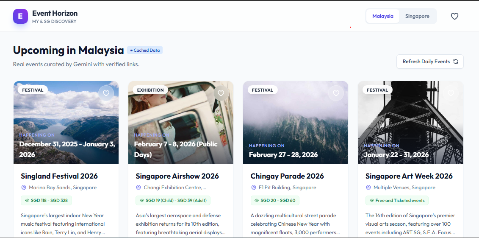Click the Marina Bay Sands, Singapore text
This screenshot has width=479, height=238.
tap(63, 188)
